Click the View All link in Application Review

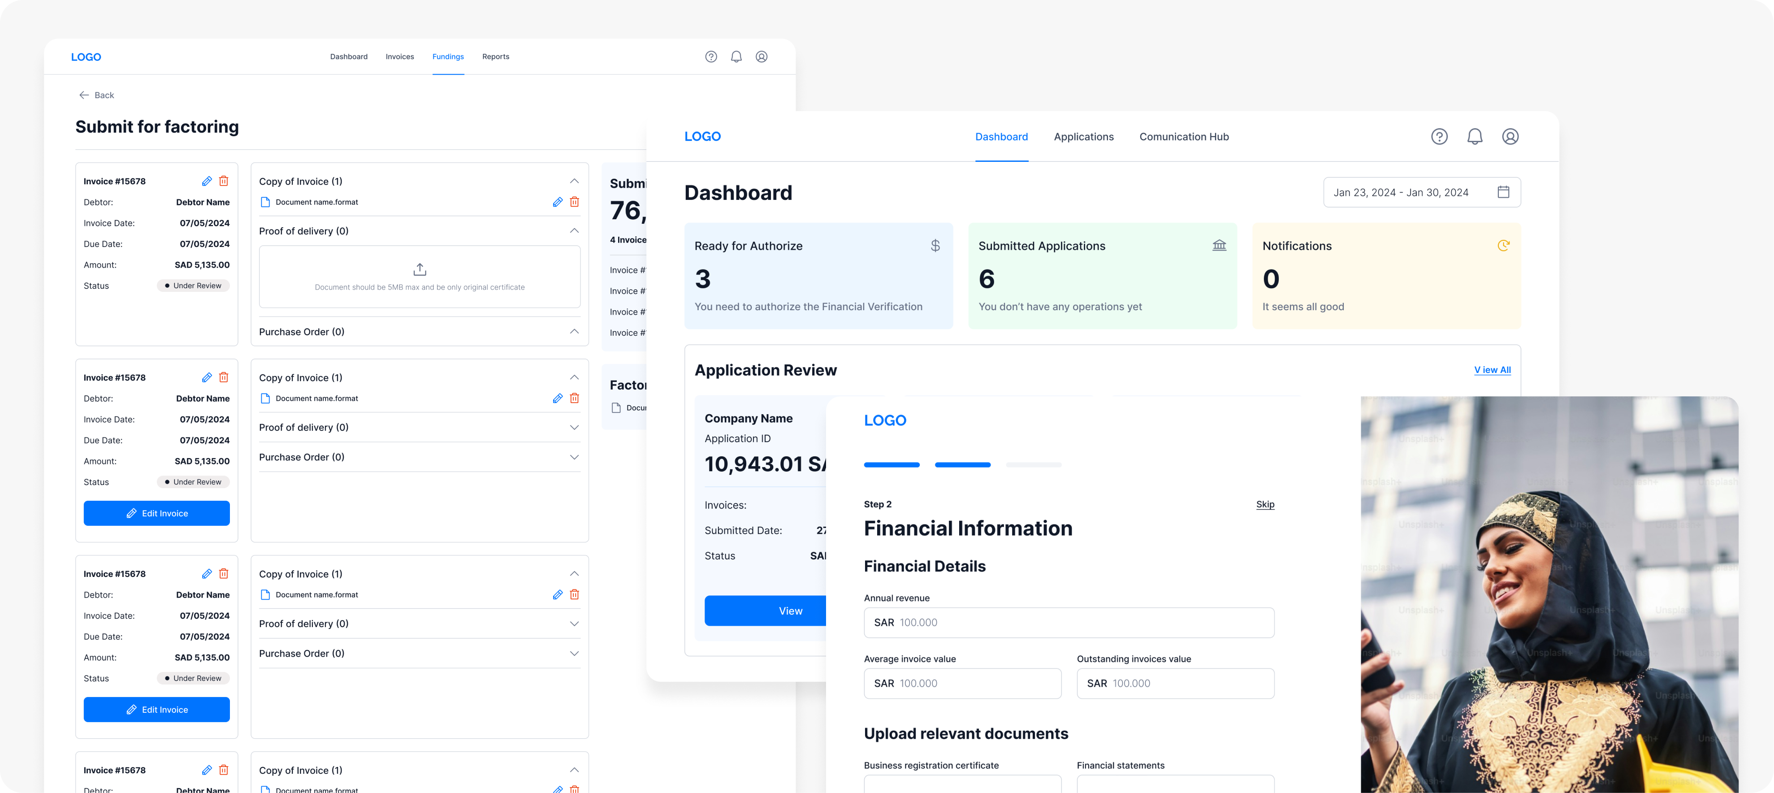1493,370
